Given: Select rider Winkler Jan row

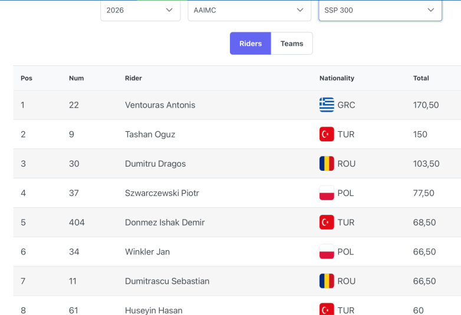Looking at the screenshot, I should pyautogui.click(x=237, y=251).
